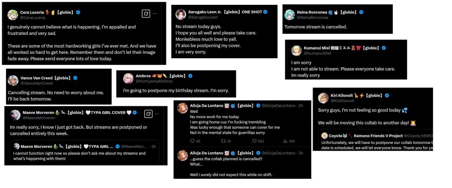This screenshot has height=188, width=452.
Task: Open Maeve's quoted tweet about streams
Action: click(x=84, y=151)
